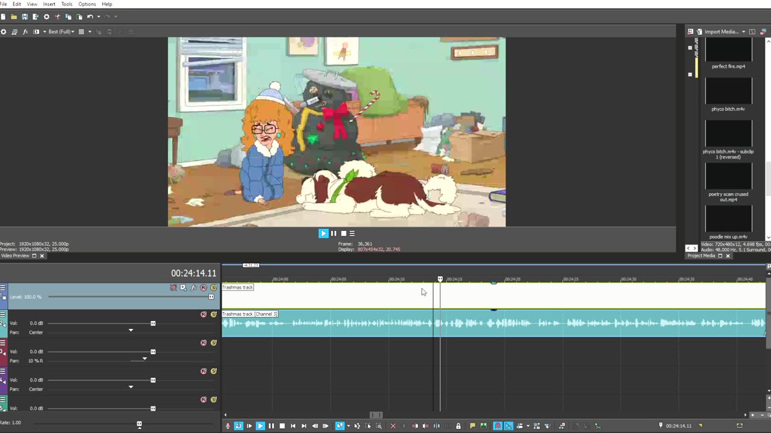
Task: Copy selection using the toolbar copy icon
Action: coord(68,17)
